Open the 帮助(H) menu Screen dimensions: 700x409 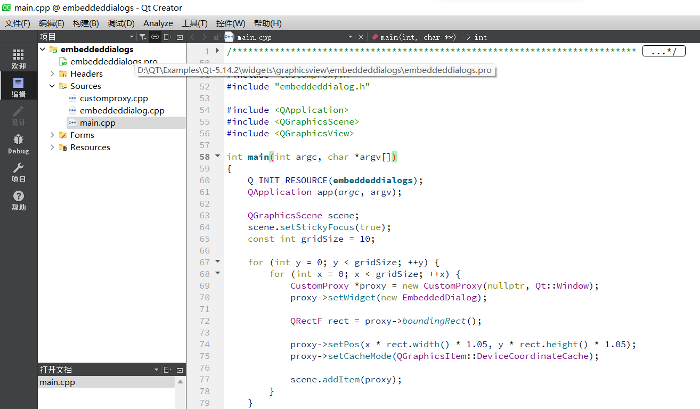pos(268,23)
